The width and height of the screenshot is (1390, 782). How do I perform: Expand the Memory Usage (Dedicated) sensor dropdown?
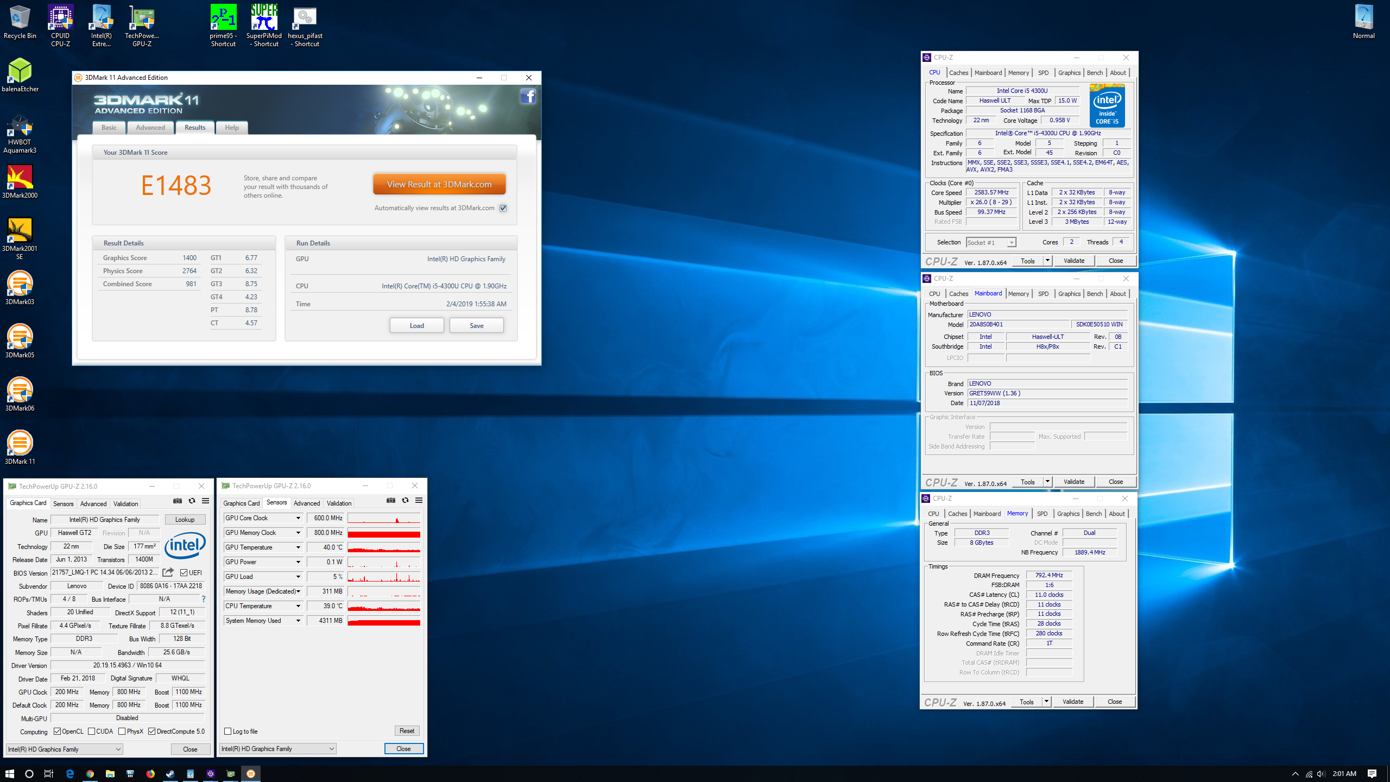298,591
